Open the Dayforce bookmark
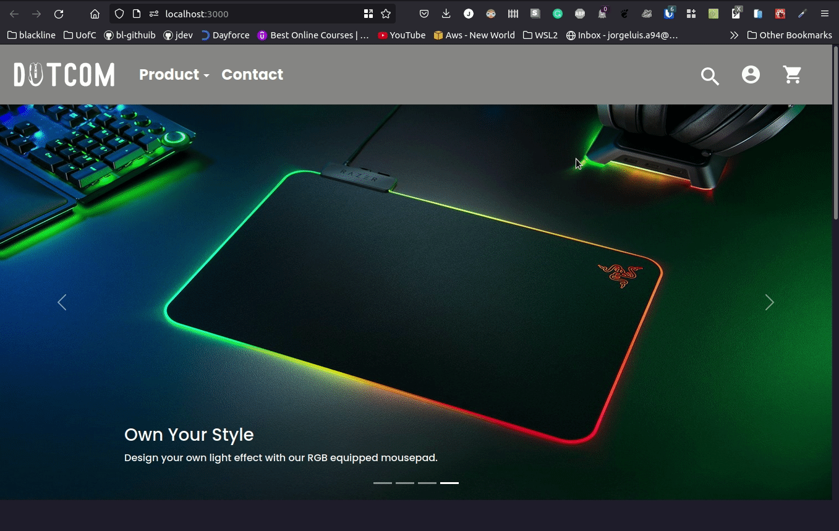The image size is (839, 531). pos(225,35)
